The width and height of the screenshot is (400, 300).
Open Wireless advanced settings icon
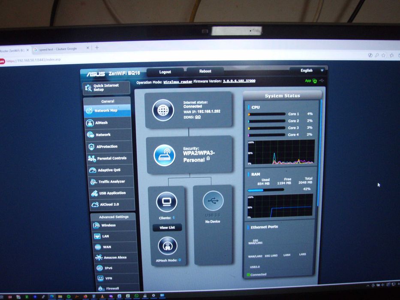(96, 225)
